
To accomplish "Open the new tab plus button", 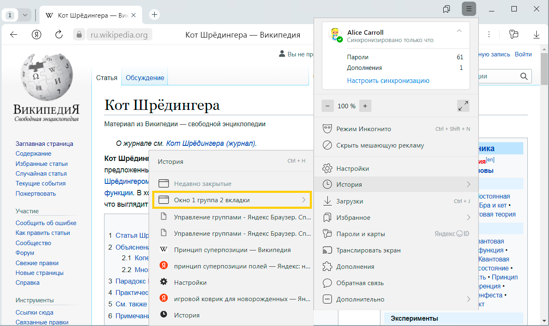I will (x=154, y=15).
